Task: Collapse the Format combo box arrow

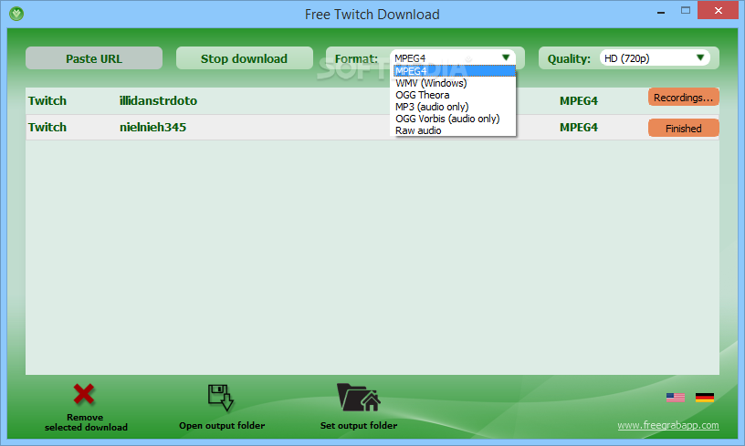Action: tap(506, 57)
